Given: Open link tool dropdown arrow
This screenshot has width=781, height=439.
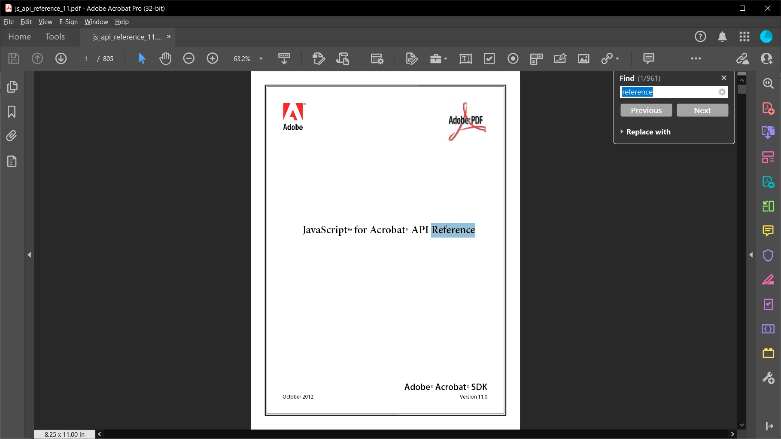Looking at the screenshot, I should [617, 59].
